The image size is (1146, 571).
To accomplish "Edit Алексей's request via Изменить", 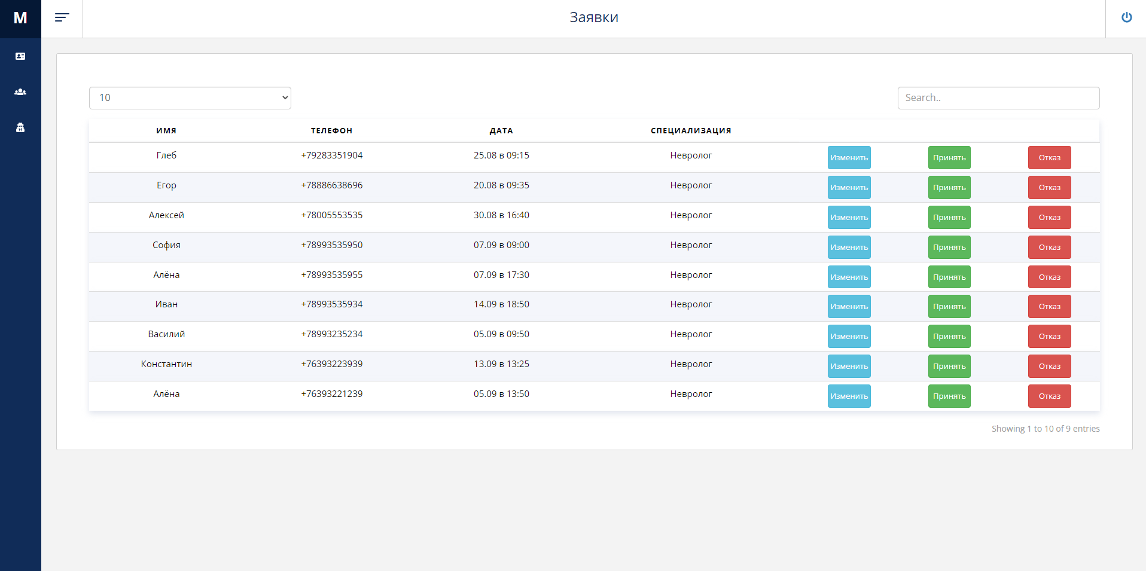I will pyautogui.click(x=849, y=217).
